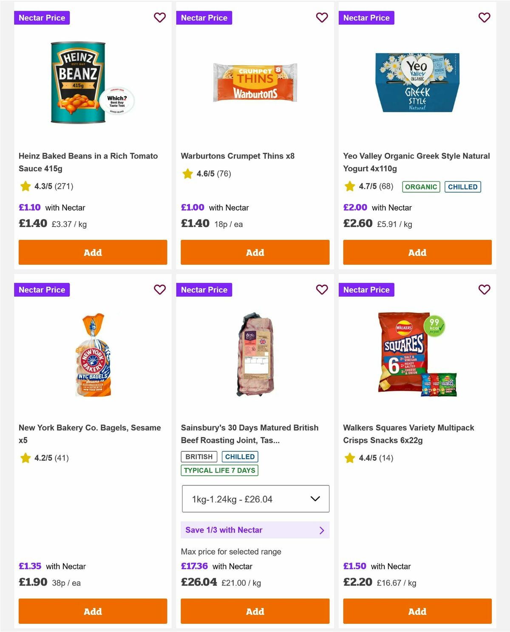Click the star icon beside the Walkers Squares rating
This screenshot has height=632, width=510.
[349, 458]
